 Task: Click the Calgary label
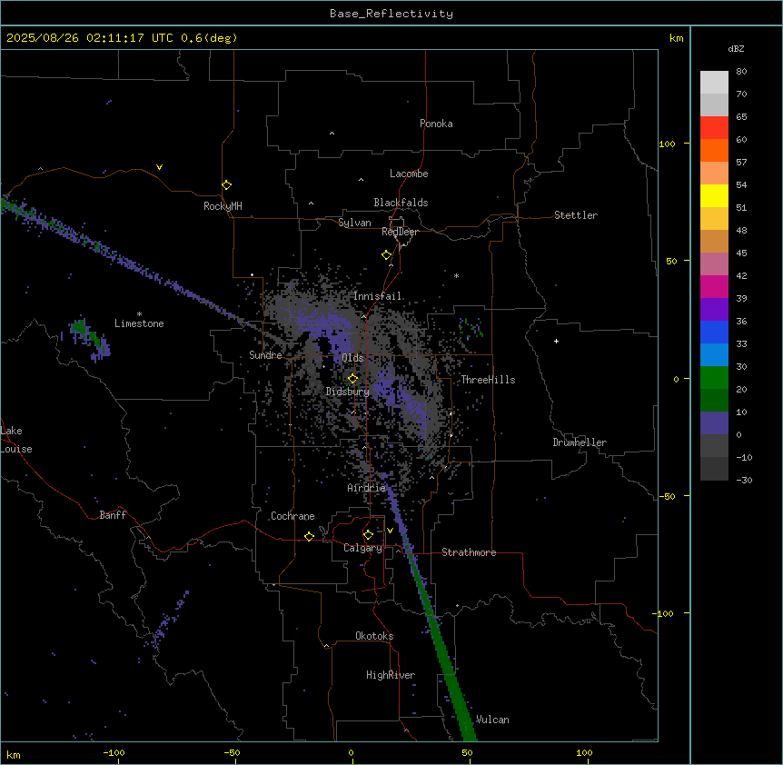(x=363, y=548)
